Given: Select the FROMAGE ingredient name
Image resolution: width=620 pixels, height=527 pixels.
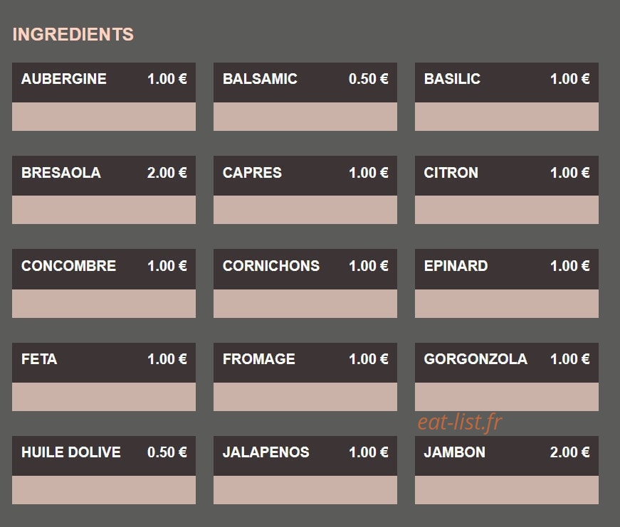Looking at the screenshot, I should click(x=258, y=359).
